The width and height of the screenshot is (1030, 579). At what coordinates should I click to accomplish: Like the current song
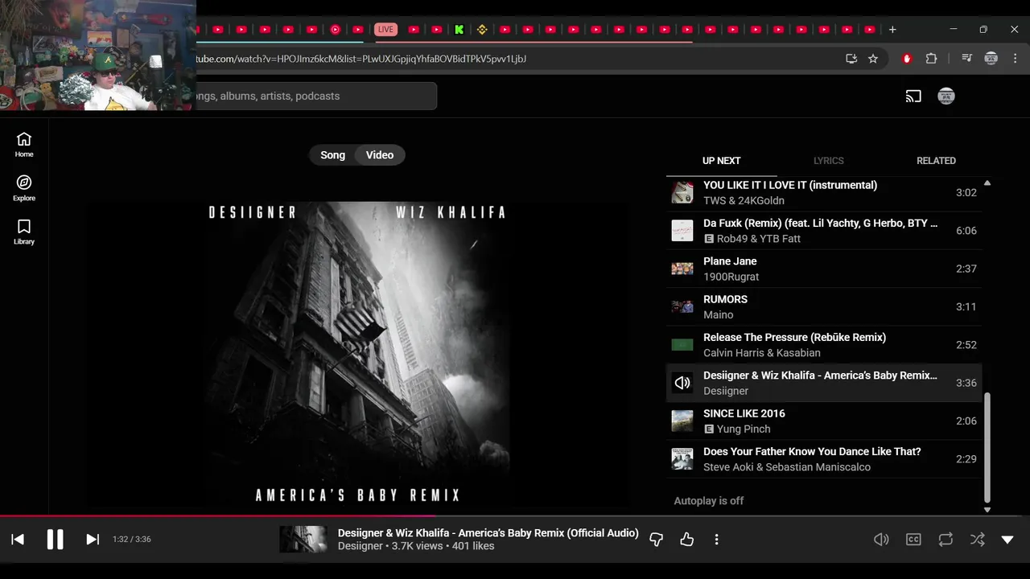686,540
